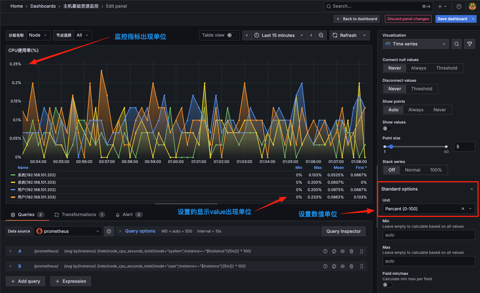Screen dimensions: 480x293
Task: Switch to the Transformations tab
Action: coord(79,214)
